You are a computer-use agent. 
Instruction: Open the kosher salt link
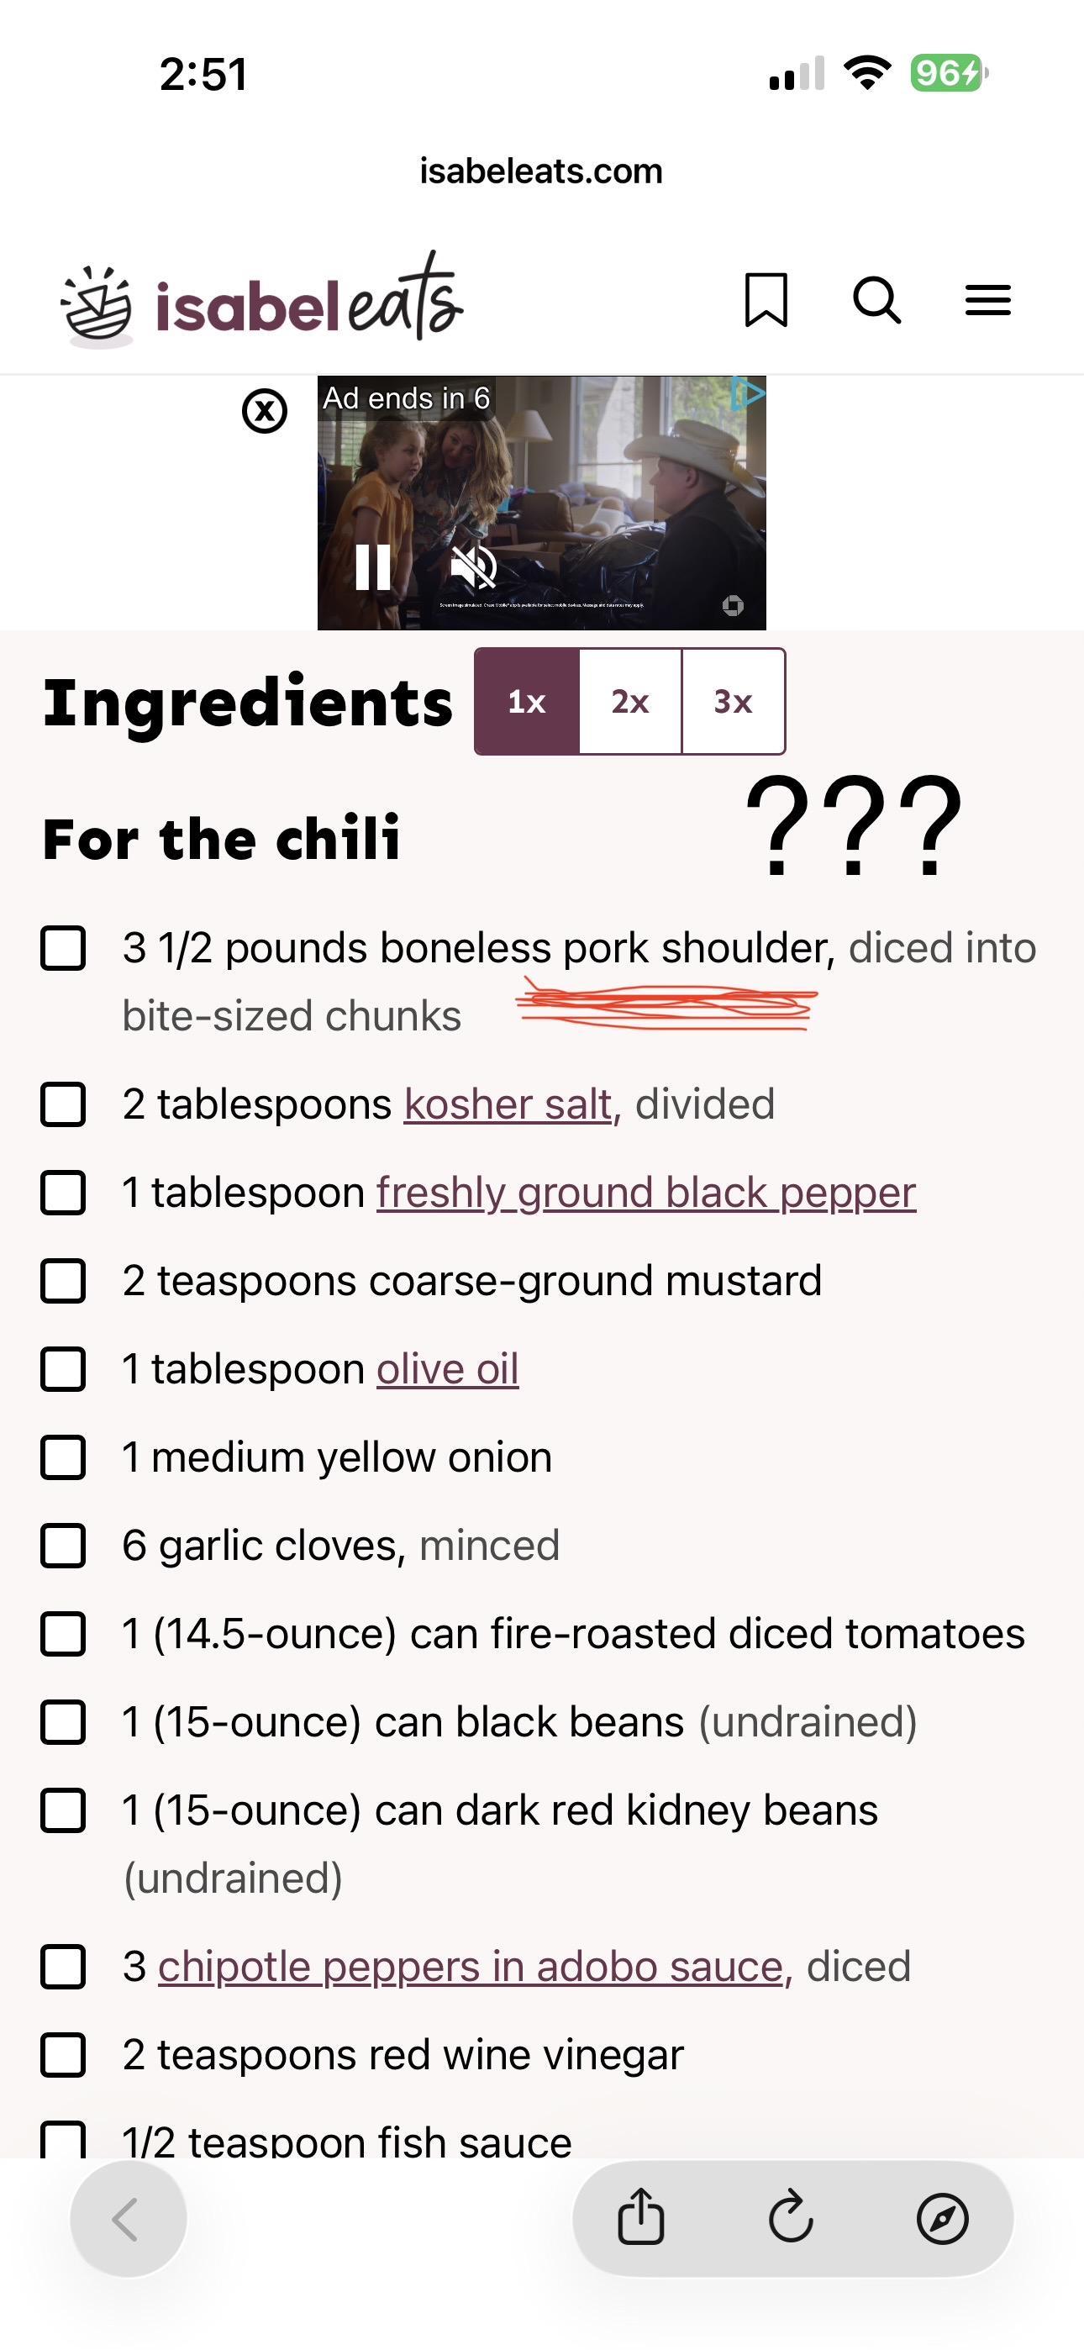pyautogui.click(x=508, y=1104)
